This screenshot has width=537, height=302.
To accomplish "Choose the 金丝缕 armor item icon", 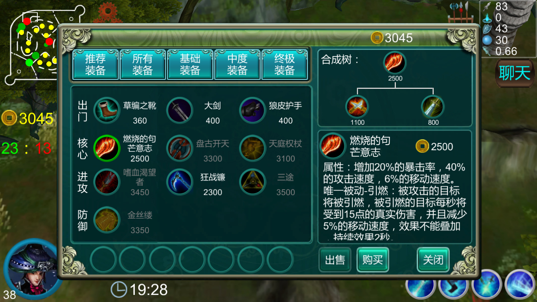I will pyautogui.click(x=107, y=220).
